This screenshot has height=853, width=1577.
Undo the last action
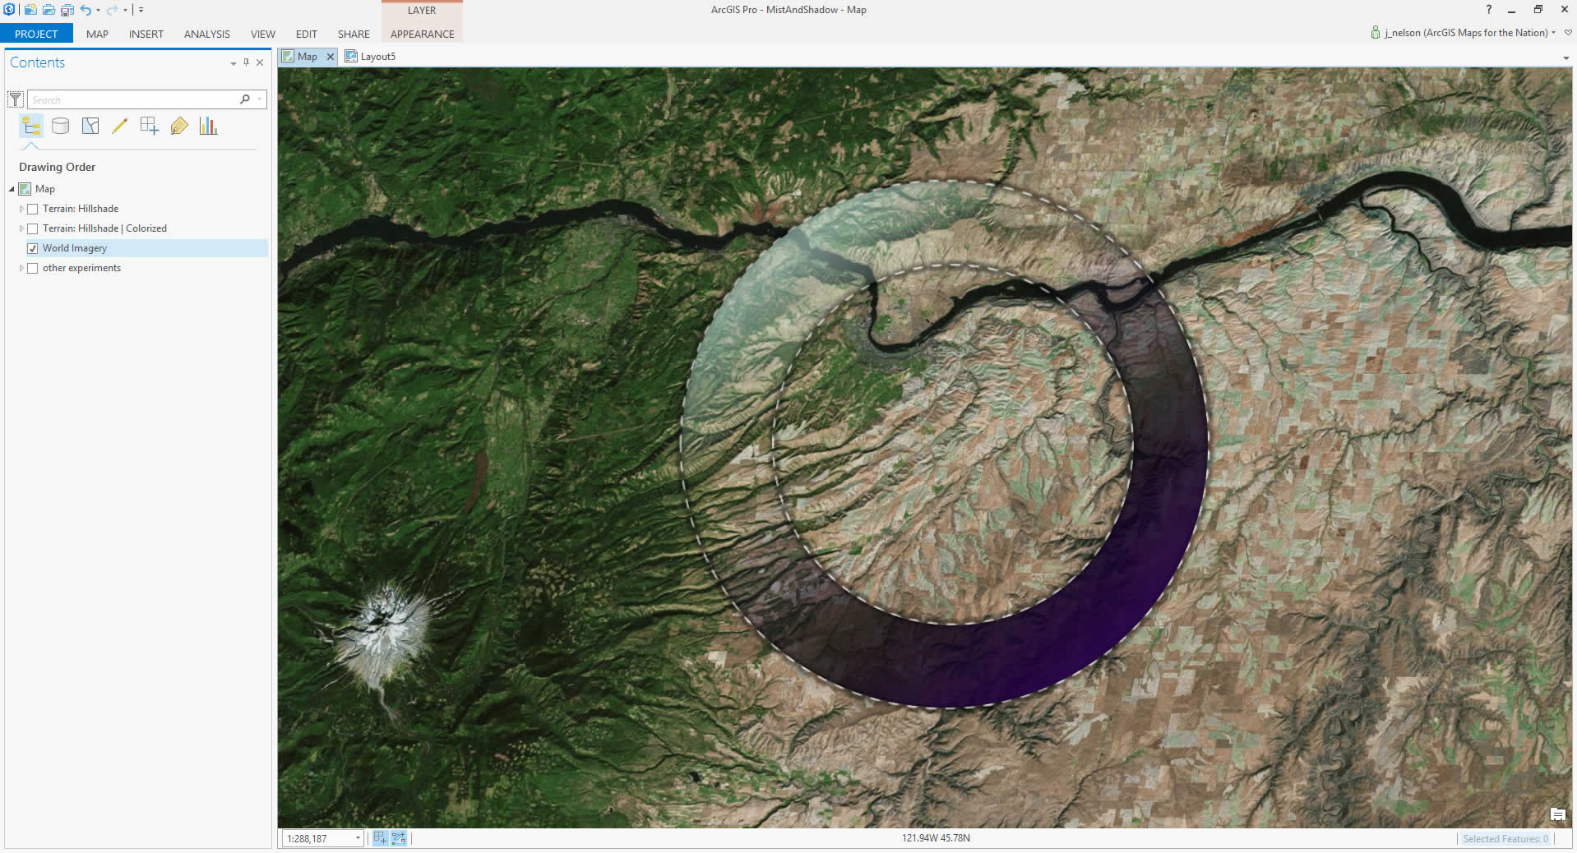click(86, 10)
